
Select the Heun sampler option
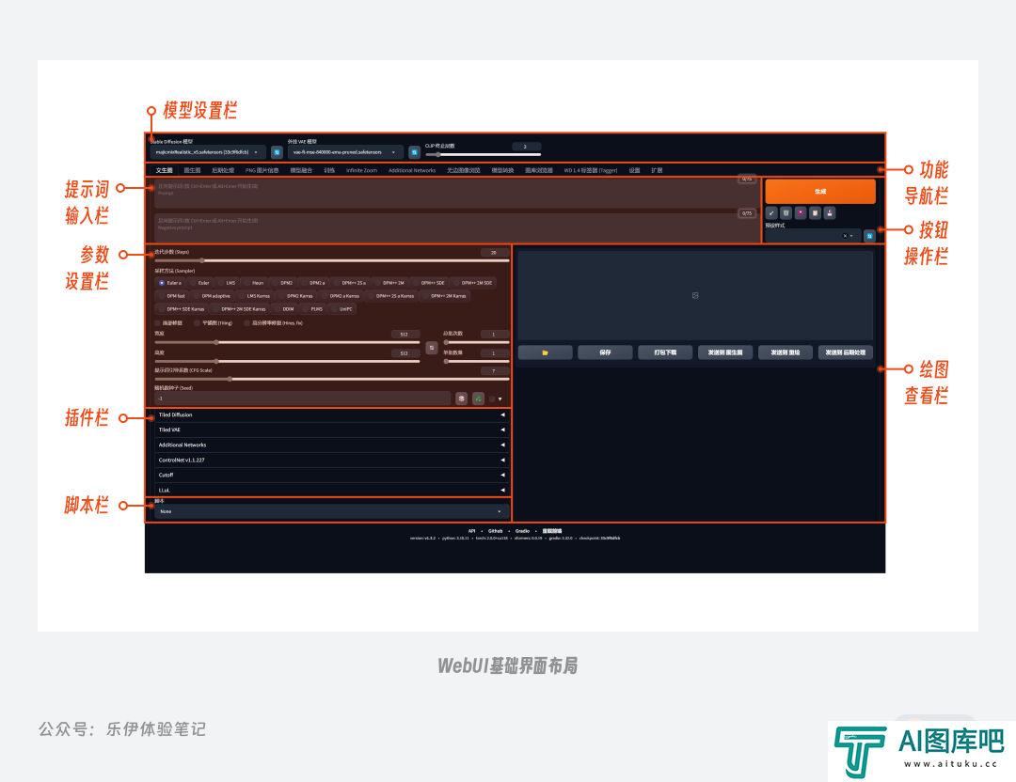[x=254, y=283]
